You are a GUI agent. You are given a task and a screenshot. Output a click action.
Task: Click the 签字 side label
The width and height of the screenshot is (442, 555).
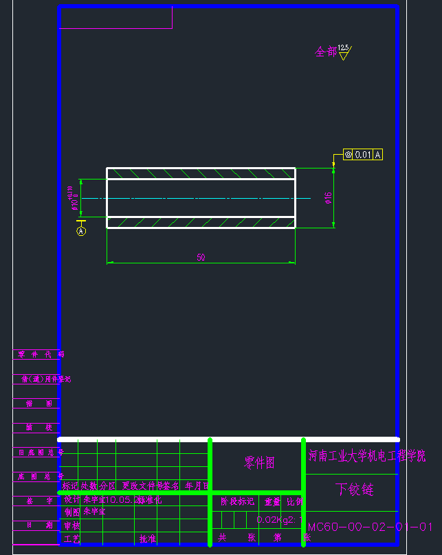(40, 501)
